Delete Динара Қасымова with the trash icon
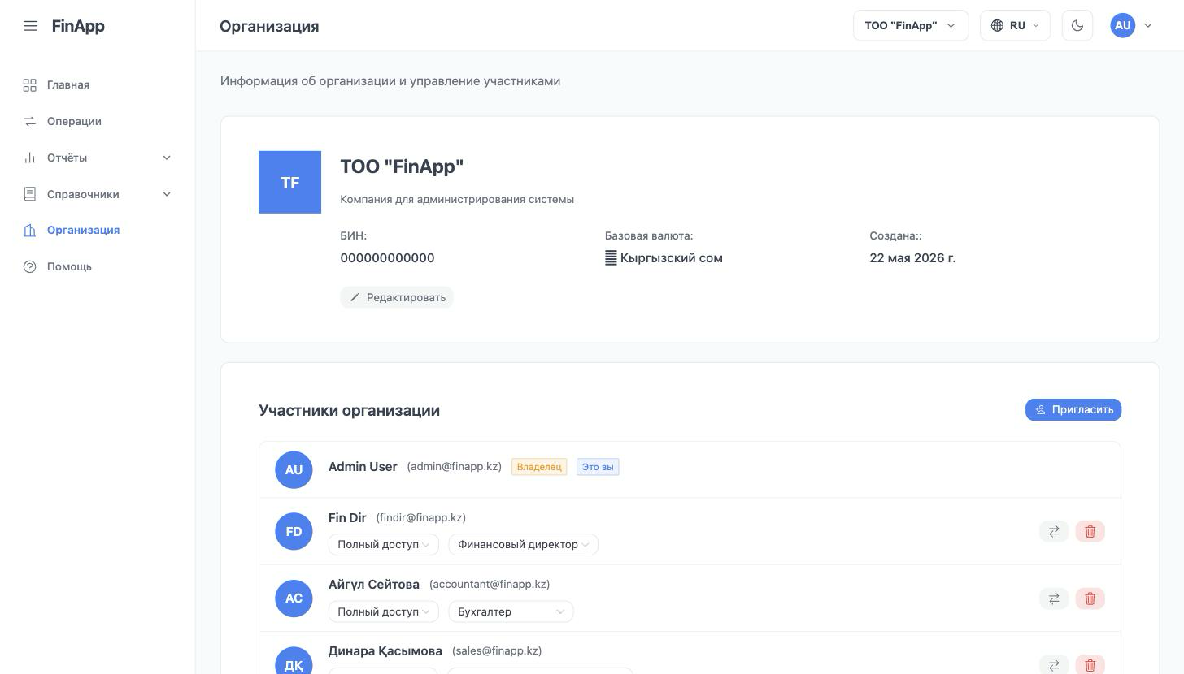The height and width of the screenshot is (674, 1184). pyautogui.click(x=1090, y=665)
